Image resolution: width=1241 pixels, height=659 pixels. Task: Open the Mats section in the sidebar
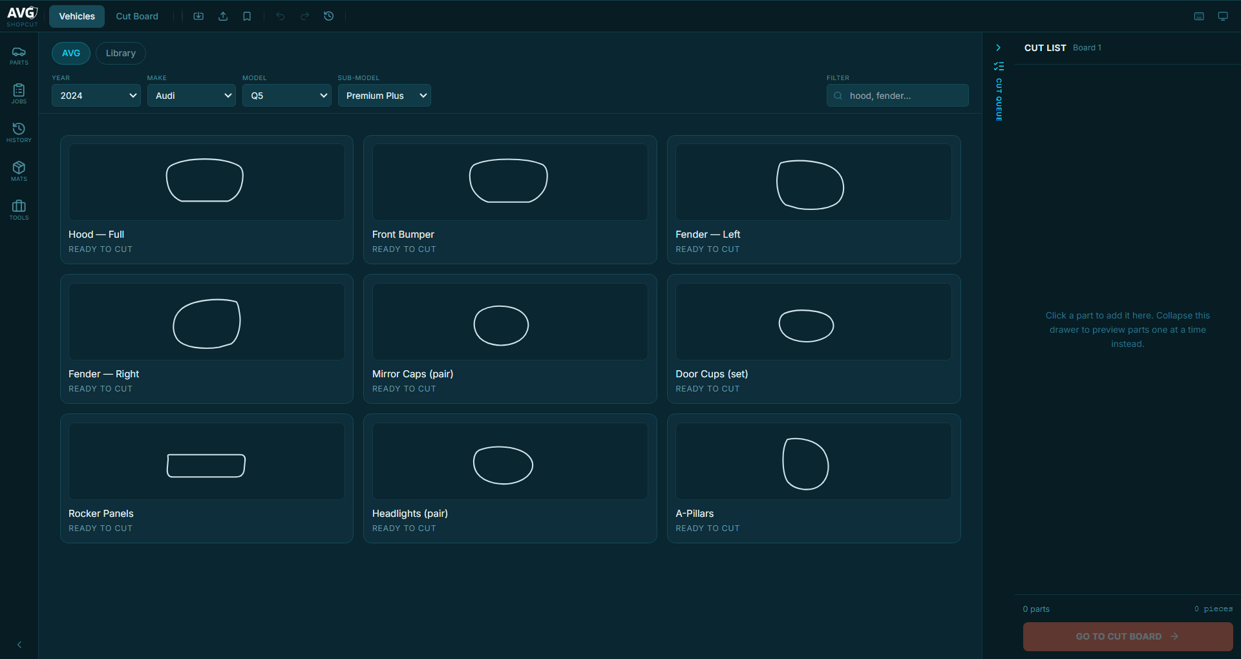pyautogui.click(x=19, y=172)
